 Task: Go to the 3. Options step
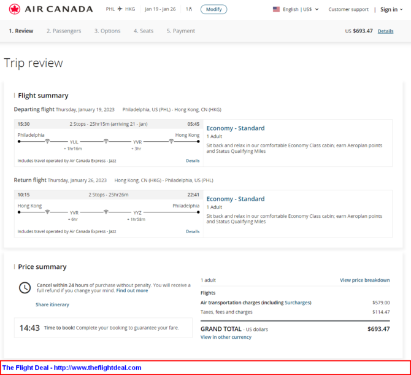(x=107, y=31)
